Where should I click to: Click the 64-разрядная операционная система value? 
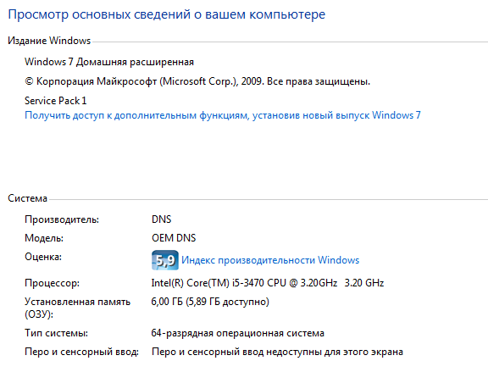click(237, 333)
